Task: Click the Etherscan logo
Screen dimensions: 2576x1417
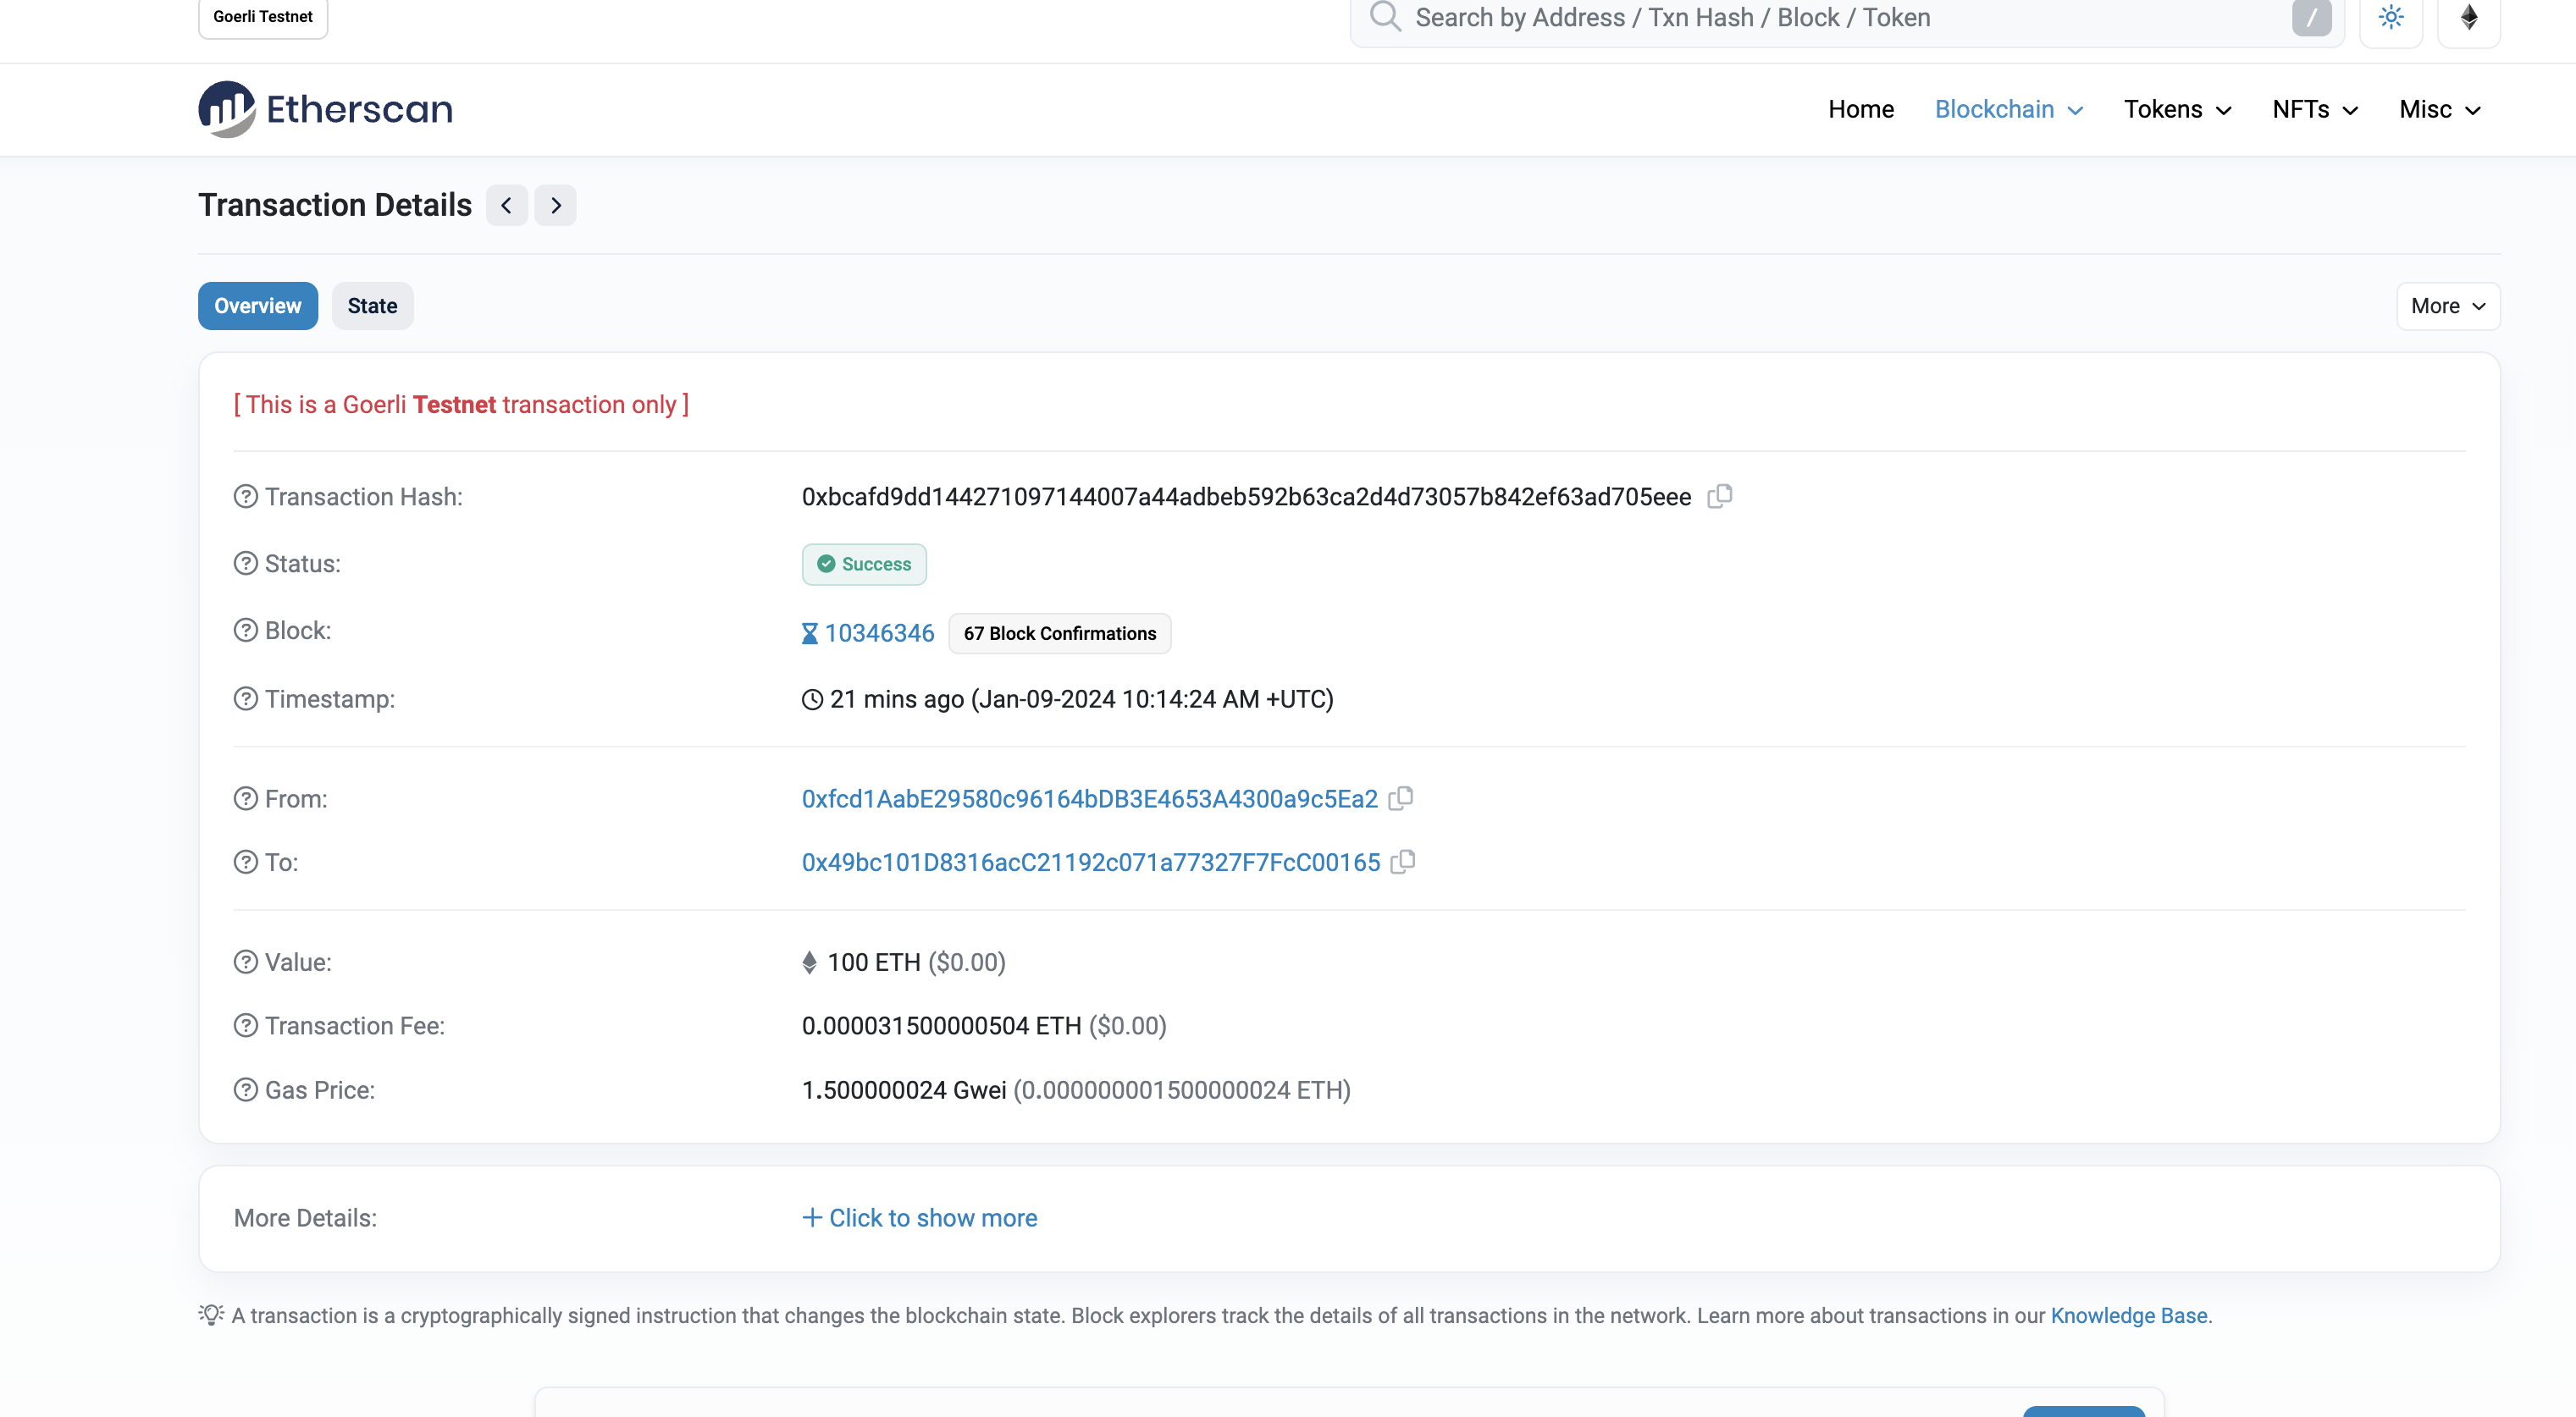Action: pos(325,109)
